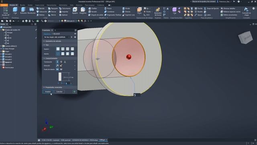Start a new 2D sketch
The width and height of the screenshot is (257, 145).
pos(5,11)
